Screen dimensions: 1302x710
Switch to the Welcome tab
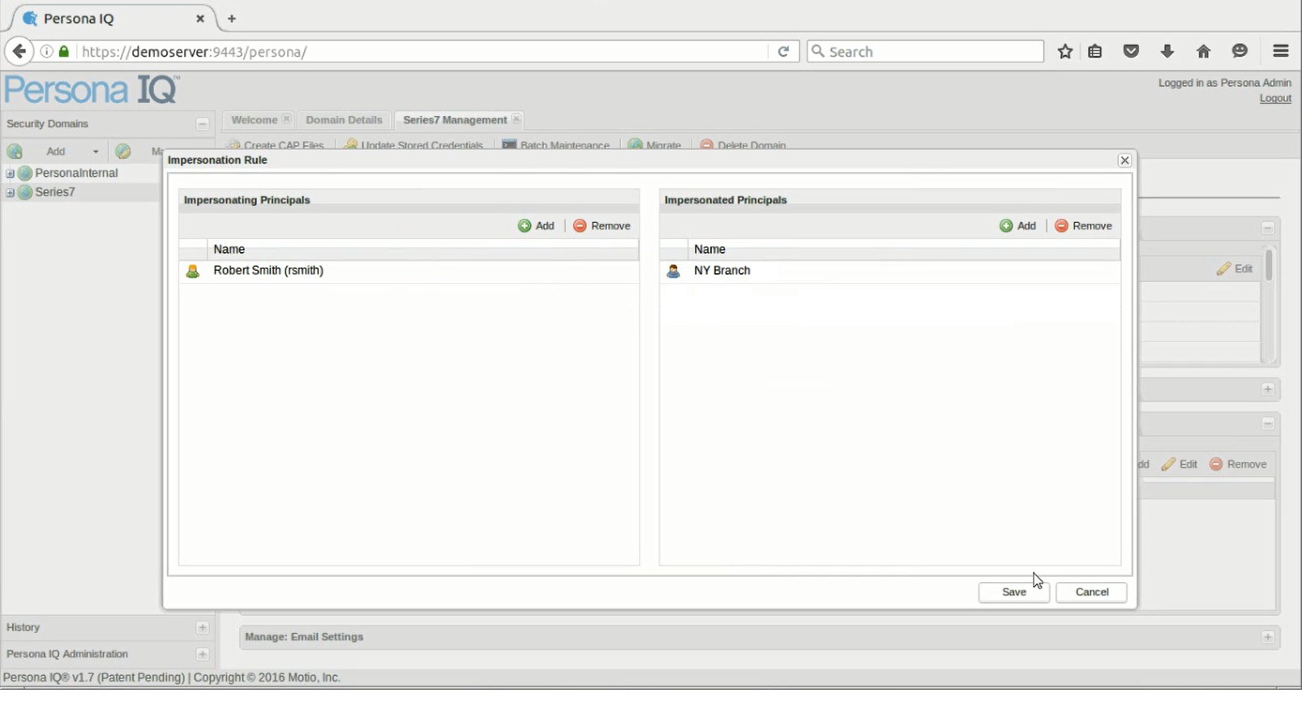pyautogui.click(x=254, y=120)
